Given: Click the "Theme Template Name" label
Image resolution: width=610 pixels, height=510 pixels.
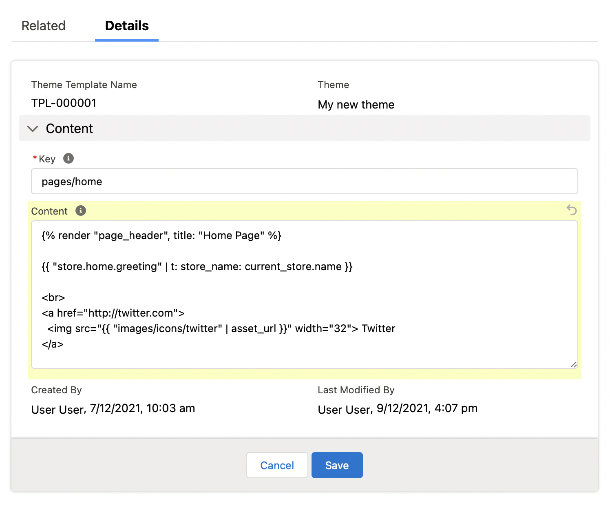Looking at the screenshot, I should pos(84,85).
